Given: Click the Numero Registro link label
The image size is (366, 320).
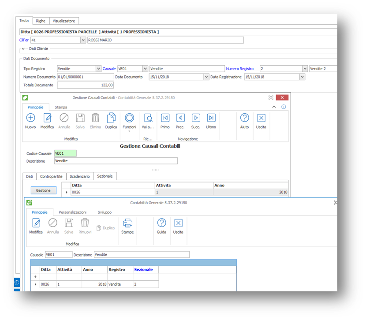Looking at the screenshot, I should click(x=240, y=69).
